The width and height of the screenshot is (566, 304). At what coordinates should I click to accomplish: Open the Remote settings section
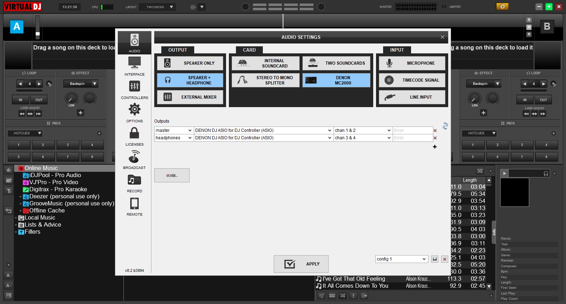point(134,206)
